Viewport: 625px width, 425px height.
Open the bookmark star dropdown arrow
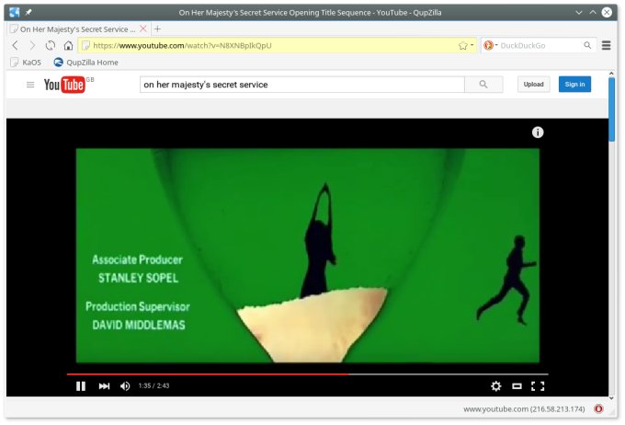coord(472,45)
